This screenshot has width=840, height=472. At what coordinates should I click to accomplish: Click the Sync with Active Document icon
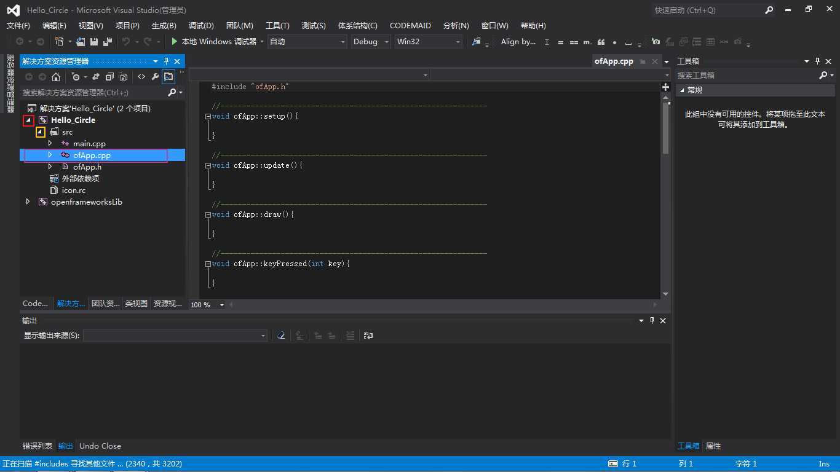pyautogui.click(x=96, y=77)
